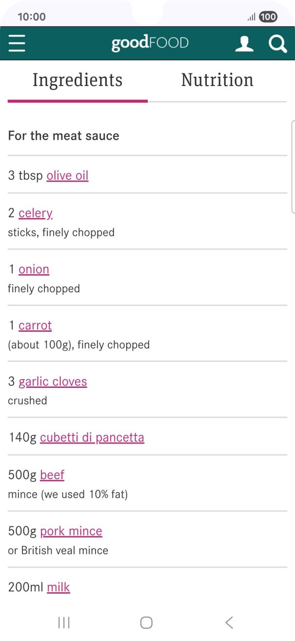Switch to the Nutrition tab
295x641 pixels.
217,80
